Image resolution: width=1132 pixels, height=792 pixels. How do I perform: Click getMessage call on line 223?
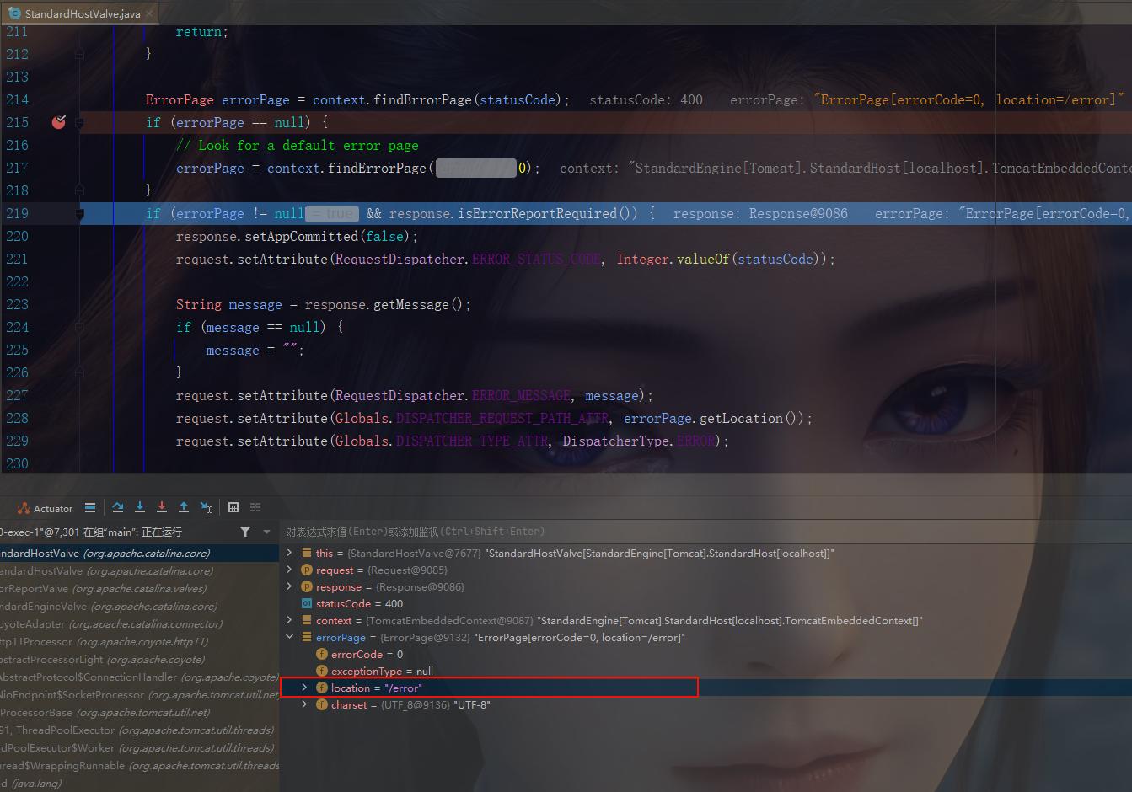tap(410, 304)
